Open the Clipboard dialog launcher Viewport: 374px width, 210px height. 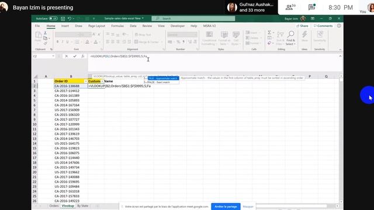51,49
